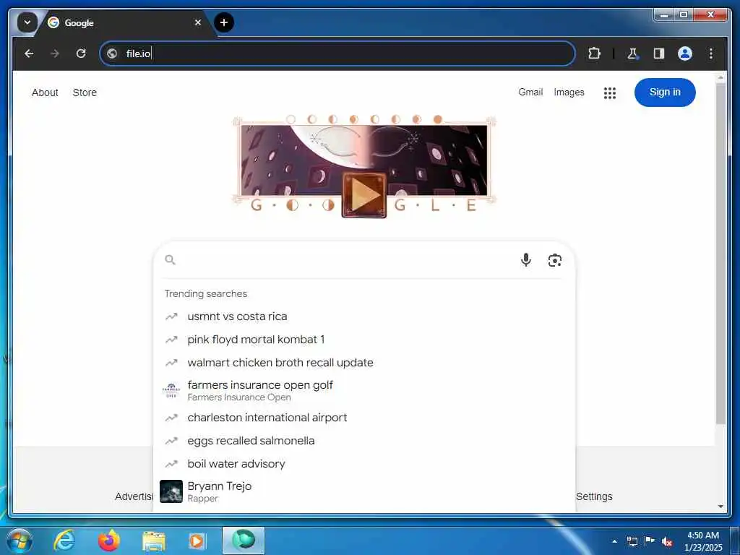Click the Bryann Trejo thumbnail image

coord(171,491)
